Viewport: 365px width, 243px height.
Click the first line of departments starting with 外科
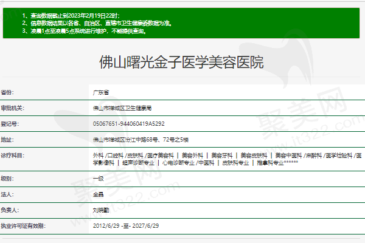[x=227, y=156]
